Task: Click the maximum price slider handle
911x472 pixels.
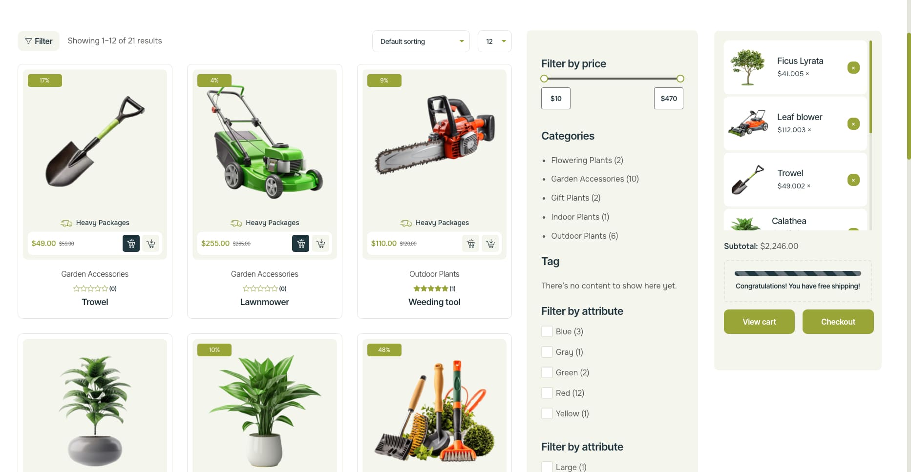Action: [680, 79]
